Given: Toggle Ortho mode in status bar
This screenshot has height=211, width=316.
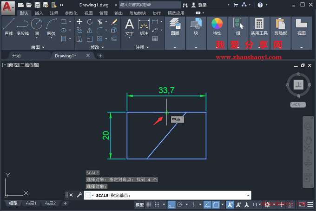Looking at the screenshot, I should click(171, 205).
